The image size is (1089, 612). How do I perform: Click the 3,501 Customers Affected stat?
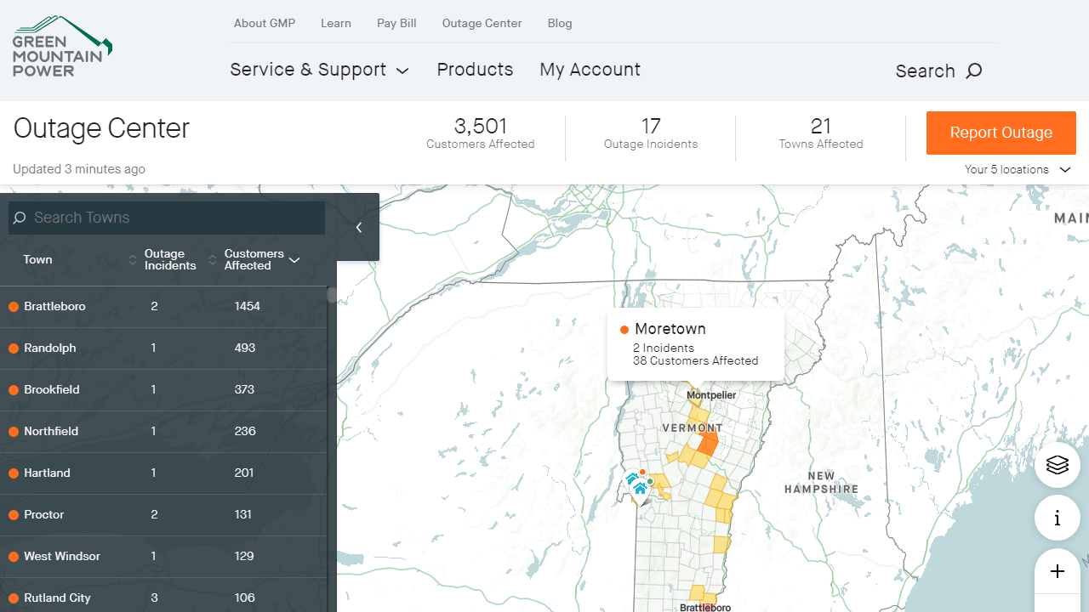tap(481, 133)
